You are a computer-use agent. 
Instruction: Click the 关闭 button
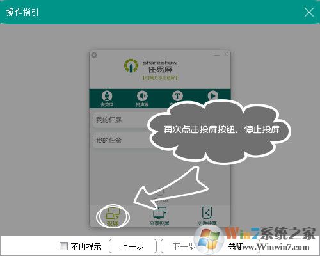click(236, 246)
